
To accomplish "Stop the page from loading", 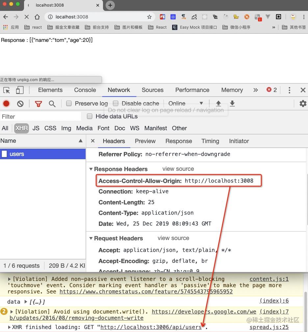I will tap(27, 17).
